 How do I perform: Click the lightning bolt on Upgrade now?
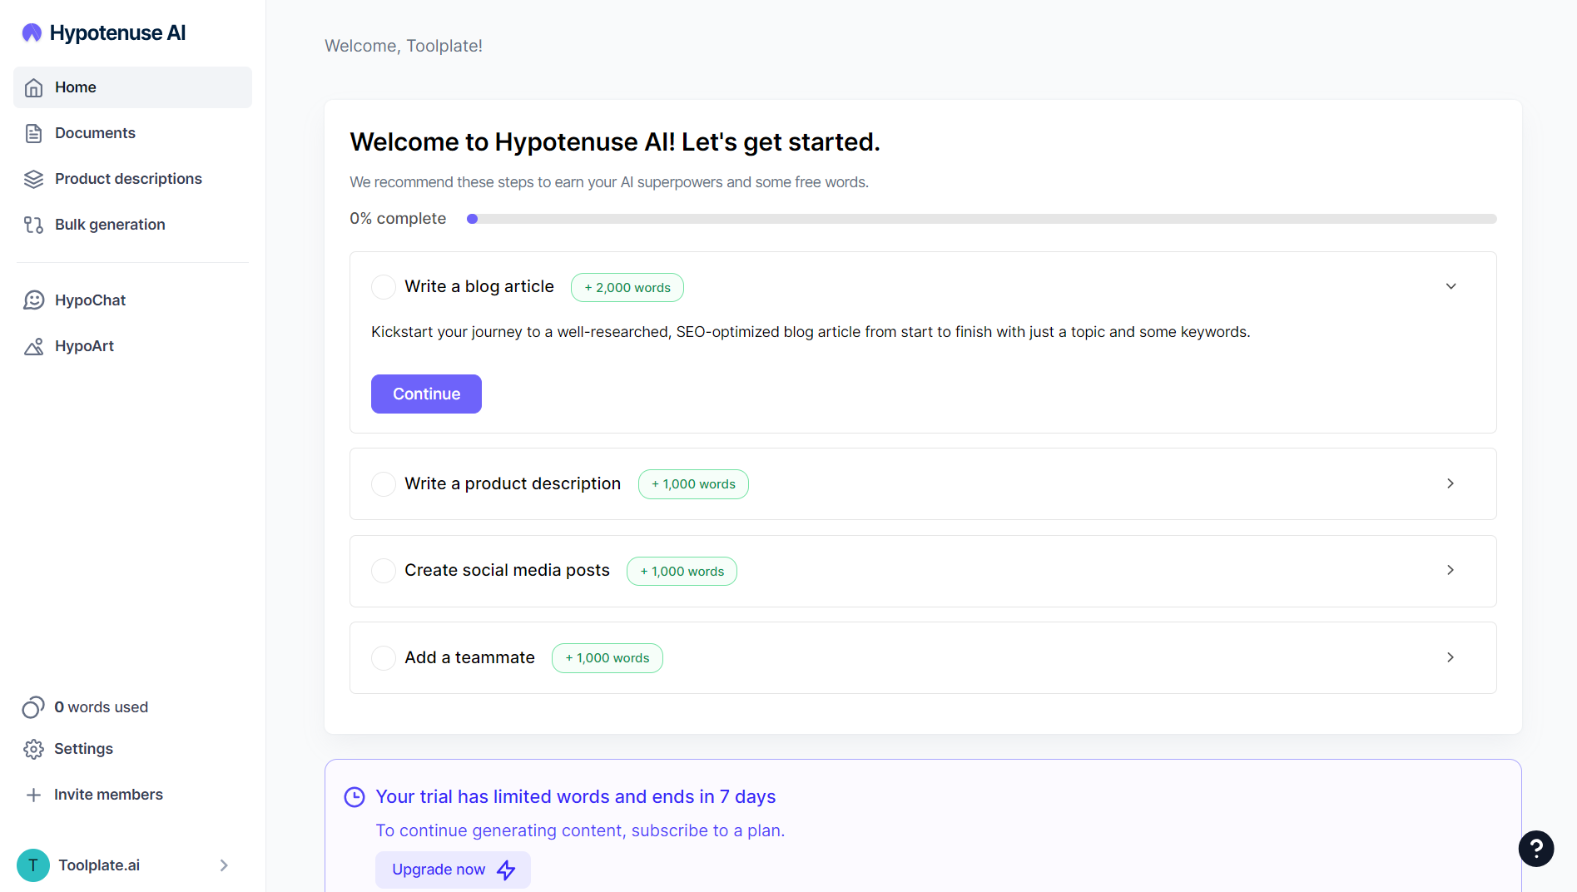(506, 870)
